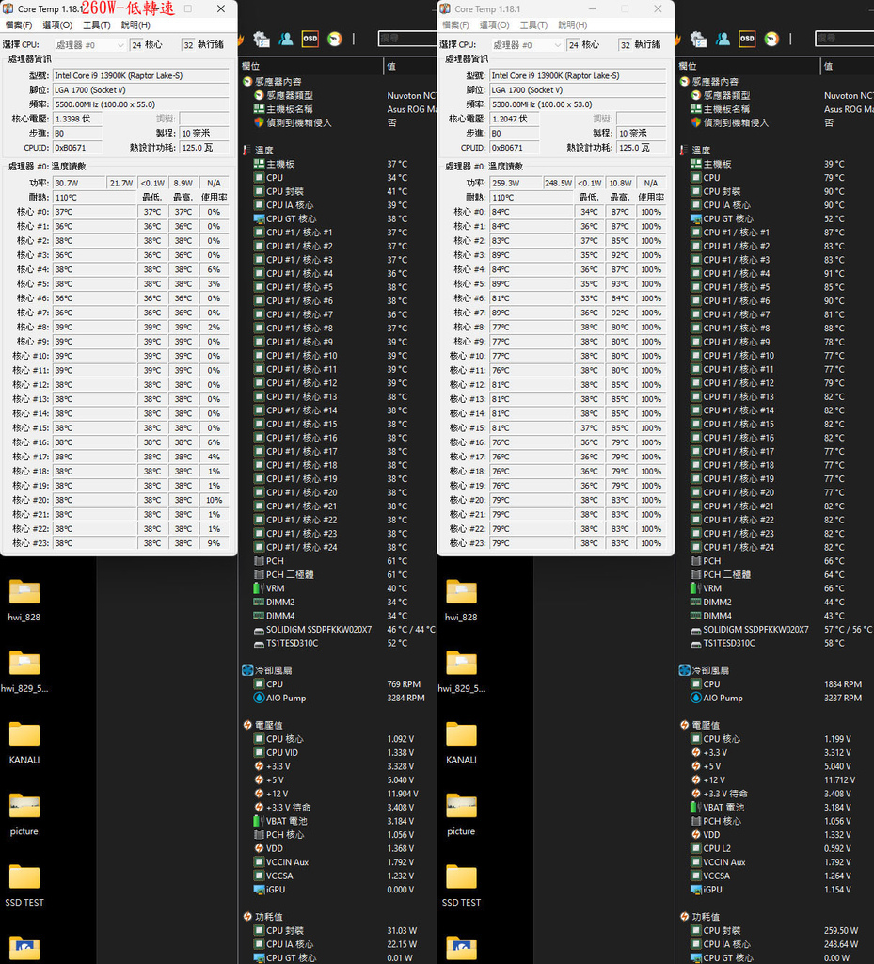Select the CPU fan row showing 769 RPM
Image resolution: width=874 pixels, height=964 pixels.
pyautogui.click(x=338, y=684)
